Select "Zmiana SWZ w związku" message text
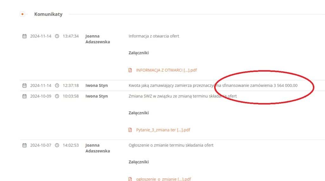The width and height of the screenshot is (325, 181). 182,96
